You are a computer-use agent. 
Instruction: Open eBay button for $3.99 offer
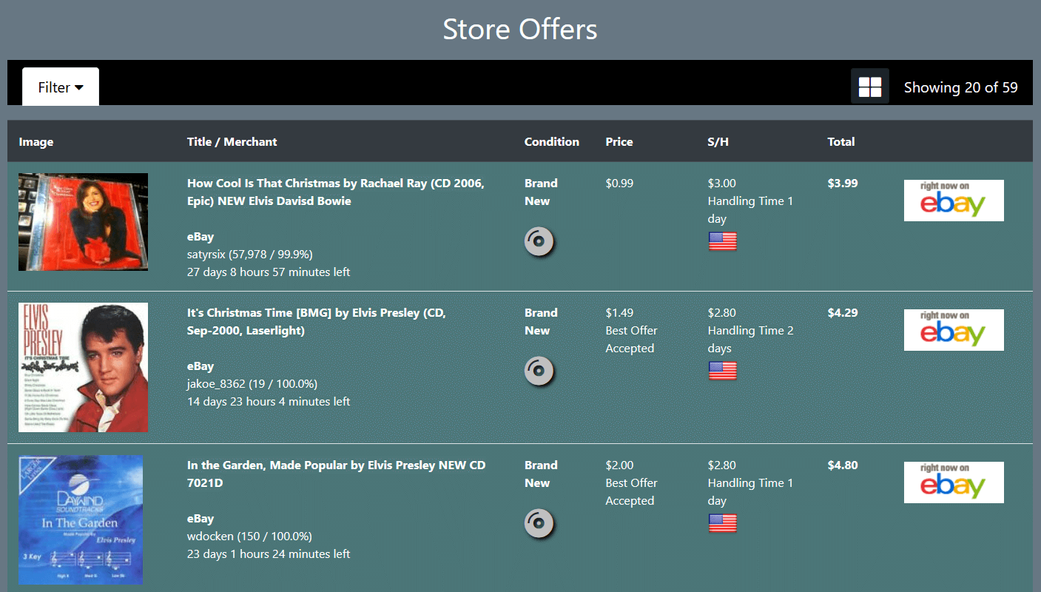tap(953, 201)
